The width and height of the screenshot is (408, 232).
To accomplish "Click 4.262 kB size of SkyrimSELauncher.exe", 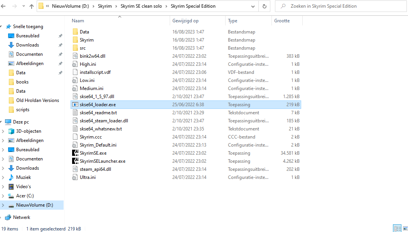I will coord(291,161).
